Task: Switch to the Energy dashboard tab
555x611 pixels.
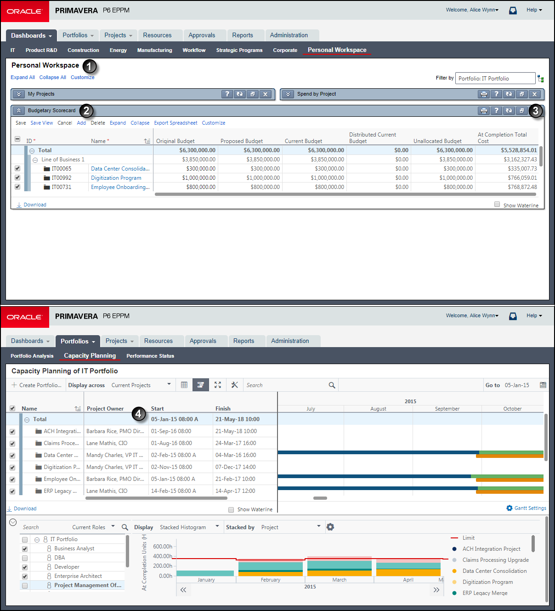Action: [x=118, y=51]
